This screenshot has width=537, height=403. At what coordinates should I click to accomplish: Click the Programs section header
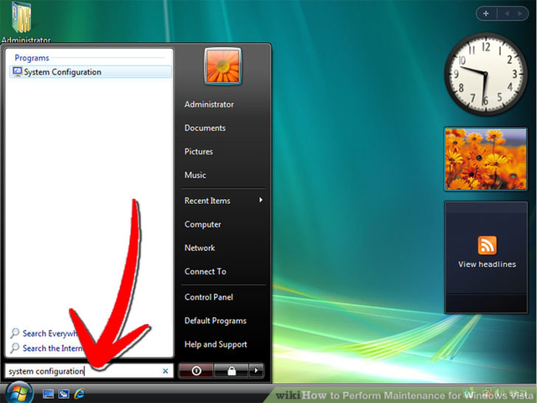(32, 58)
